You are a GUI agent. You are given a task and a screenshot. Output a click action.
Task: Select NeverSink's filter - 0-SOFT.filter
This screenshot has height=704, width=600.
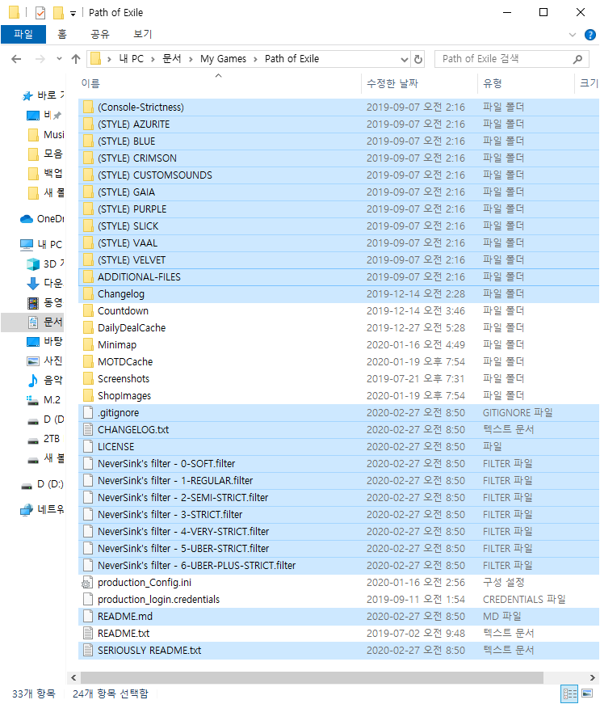pyautogui.click(x=166, y=463)
